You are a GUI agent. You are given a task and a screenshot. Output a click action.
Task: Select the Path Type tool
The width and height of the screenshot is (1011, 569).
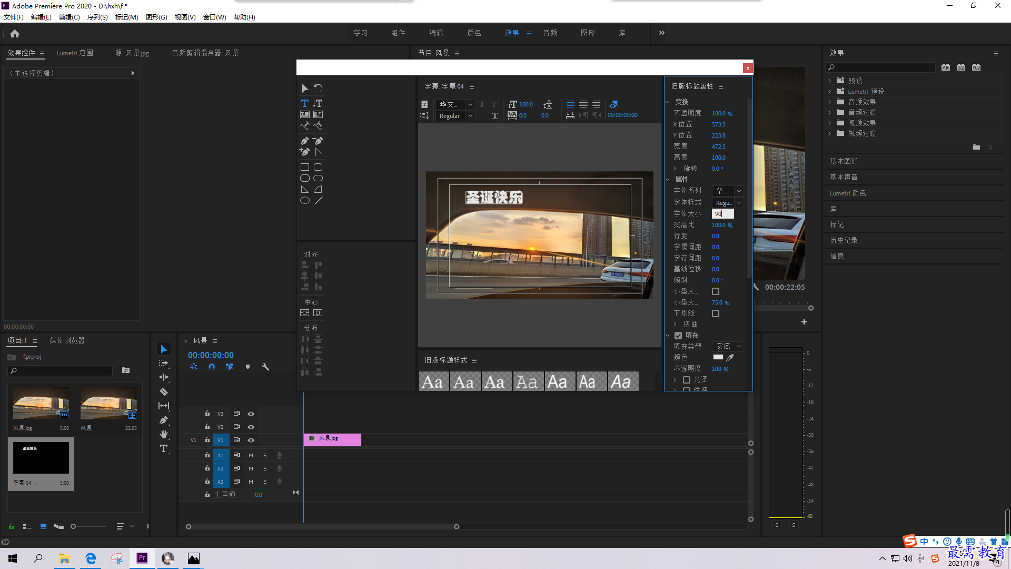(304, 125)
